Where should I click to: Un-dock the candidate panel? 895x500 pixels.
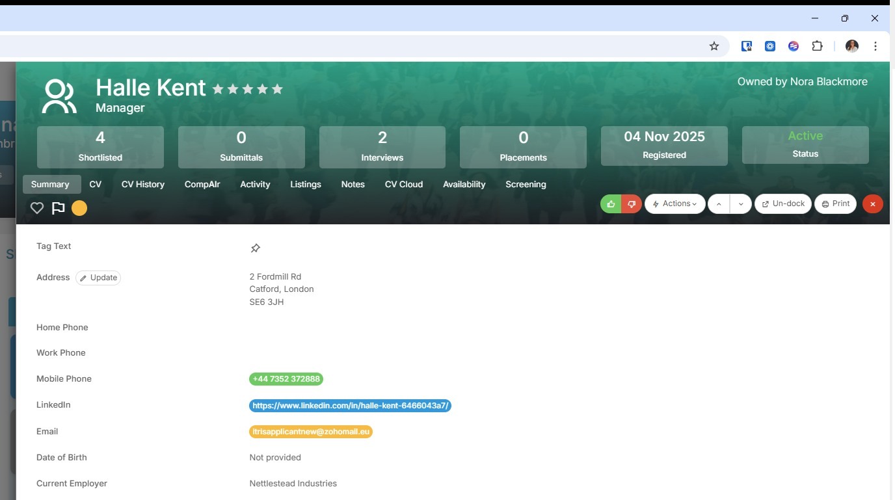click(783, 204)
